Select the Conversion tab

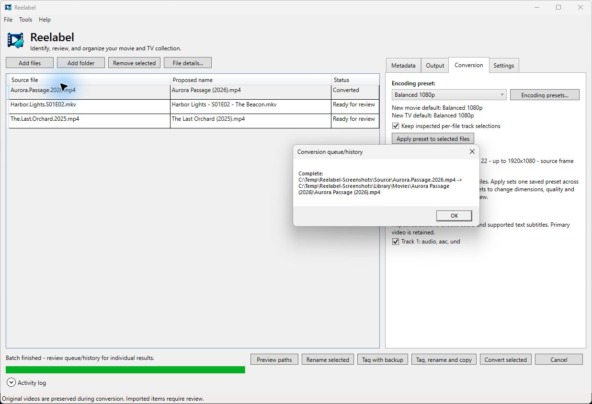tap(469, 65)
